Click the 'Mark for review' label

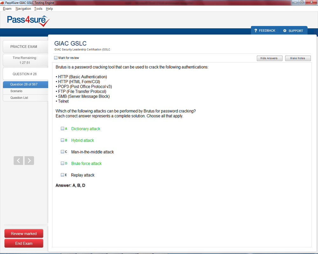coord(69,58)
